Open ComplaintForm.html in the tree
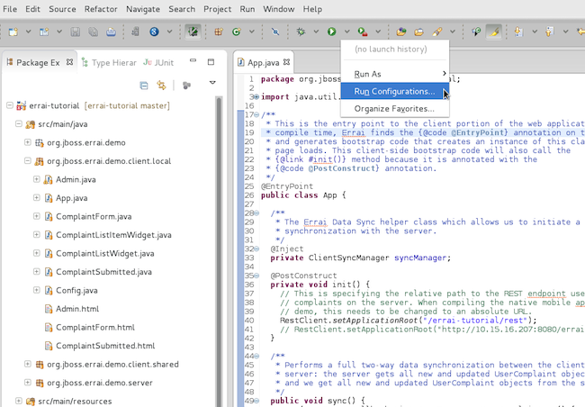The image size is (585, 407). point(94,327)
